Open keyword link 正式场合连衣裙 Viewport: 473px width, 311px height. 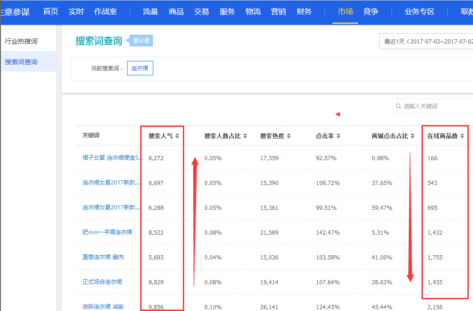pos(102,282)
